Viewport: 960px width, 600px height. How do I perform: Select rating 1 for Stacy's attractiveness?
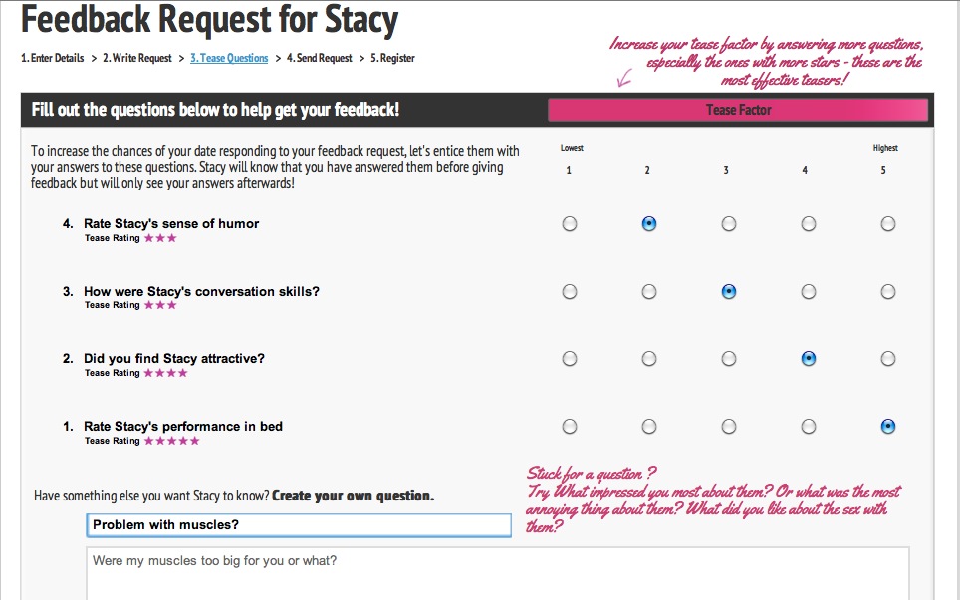(570, 359)
